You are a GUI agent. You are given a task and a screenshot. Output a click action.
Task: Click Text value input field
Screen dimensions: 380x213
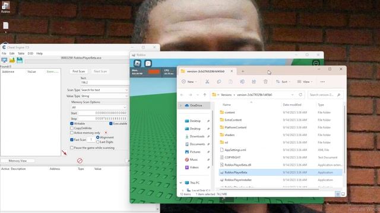[104, 82]
